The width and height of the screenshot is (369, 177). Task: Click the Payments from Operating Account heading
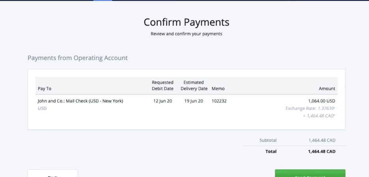click(78, 58)
